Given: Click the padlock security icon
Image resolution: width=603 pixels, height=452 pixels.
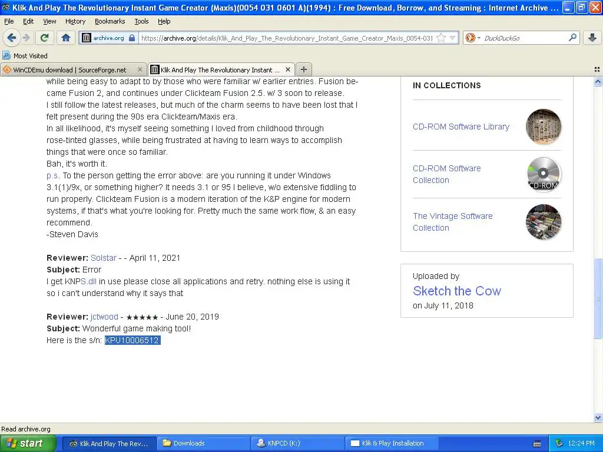Looking at the screenshot, I should pyautogui.click(x=132, y=38).
